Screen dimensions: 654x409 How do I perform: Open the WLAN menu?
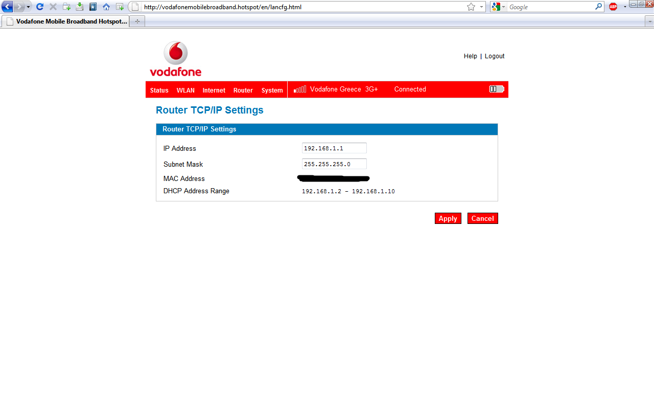click(185, 90)
